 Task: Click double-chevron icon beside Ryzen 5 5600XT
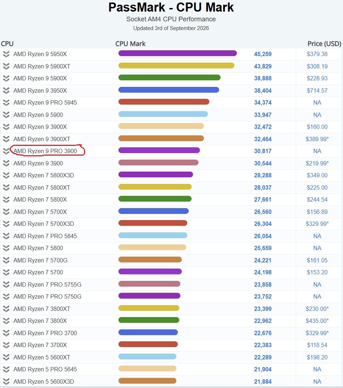coord(6,357)
